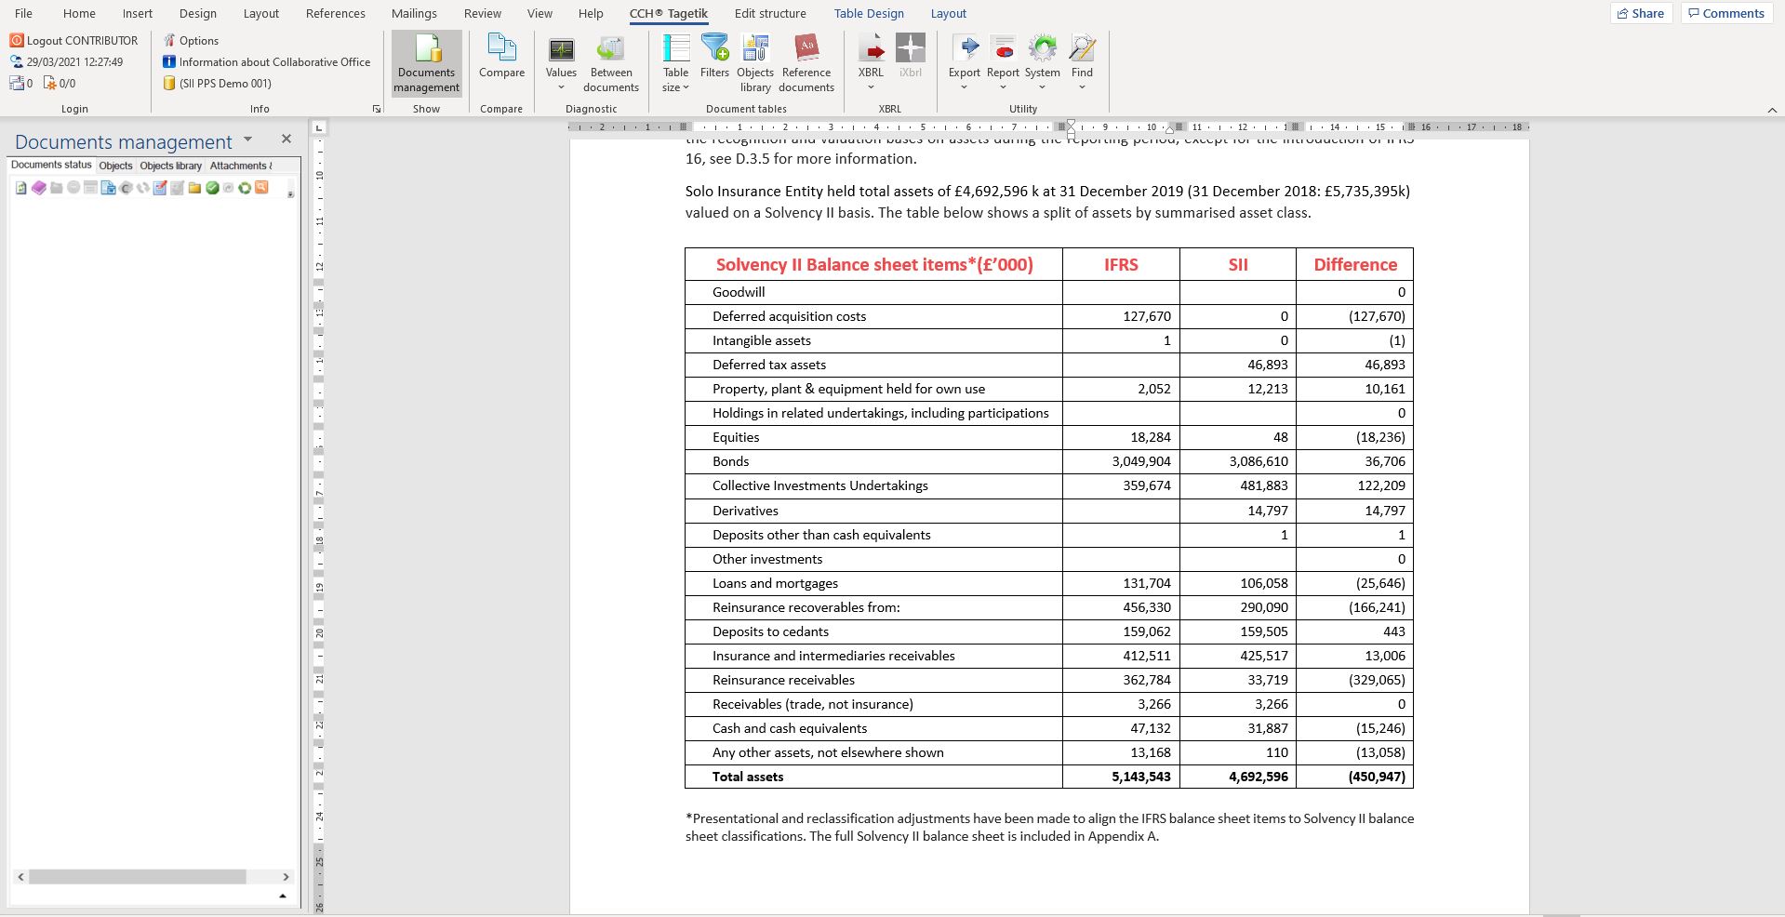1785x917 pixels.
Task: Select the Objects tab in side panel
Action: (x=115, y=166)
